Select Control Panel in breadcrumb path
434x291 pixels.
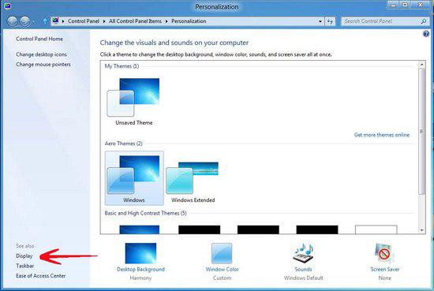click(84, 21)
